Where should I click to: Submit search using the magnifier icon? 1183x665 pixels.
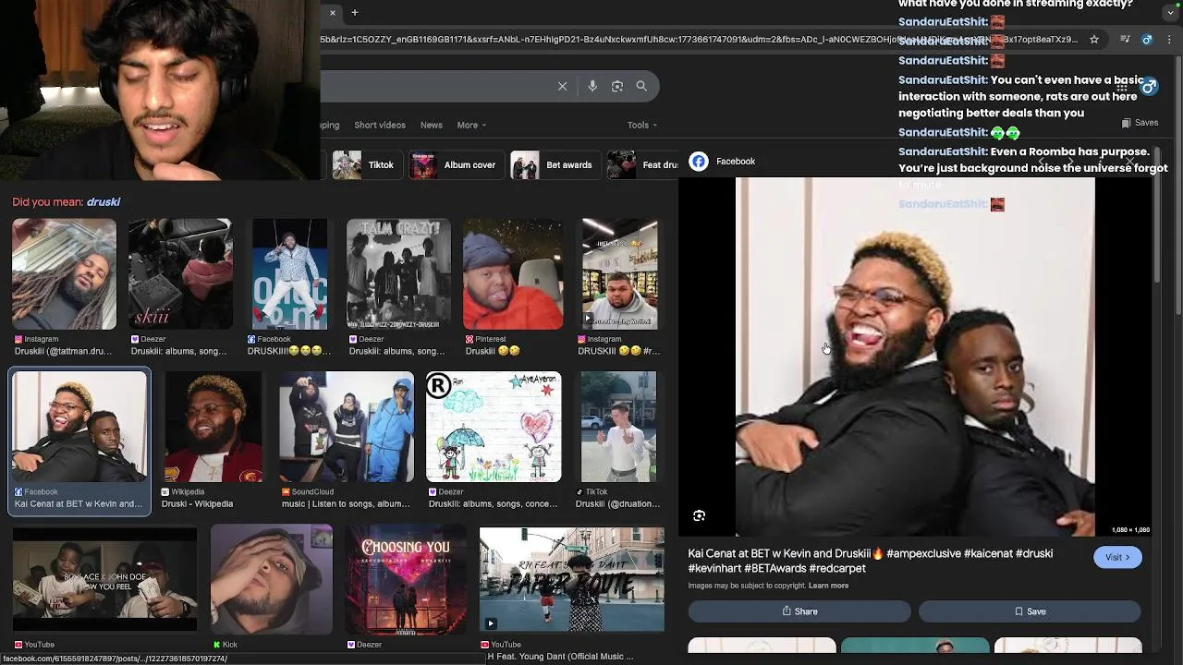pyautogui.click(x=641, y=86)
